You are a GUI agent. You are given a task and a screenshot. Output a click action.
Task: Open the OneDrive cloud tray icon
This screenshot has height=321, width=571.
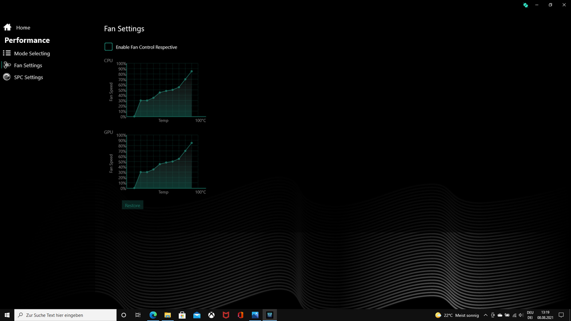pyautogui.click(x=500, y=315)
